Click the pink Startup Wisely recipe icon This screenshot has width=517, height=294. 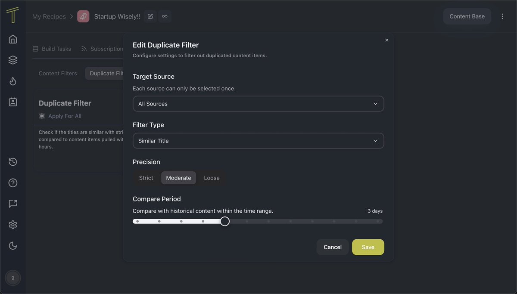pyautogui.click(x=83, y=16)
